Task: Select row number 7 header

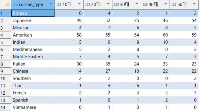Action: (x=6, y=57)
